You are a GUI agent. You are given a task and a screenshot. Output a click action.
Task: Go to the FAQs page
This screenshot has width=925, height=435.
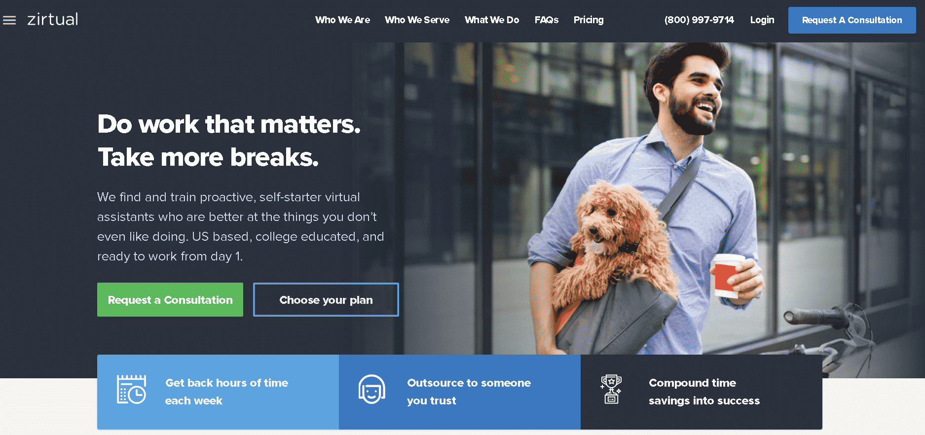pos(547,20)
